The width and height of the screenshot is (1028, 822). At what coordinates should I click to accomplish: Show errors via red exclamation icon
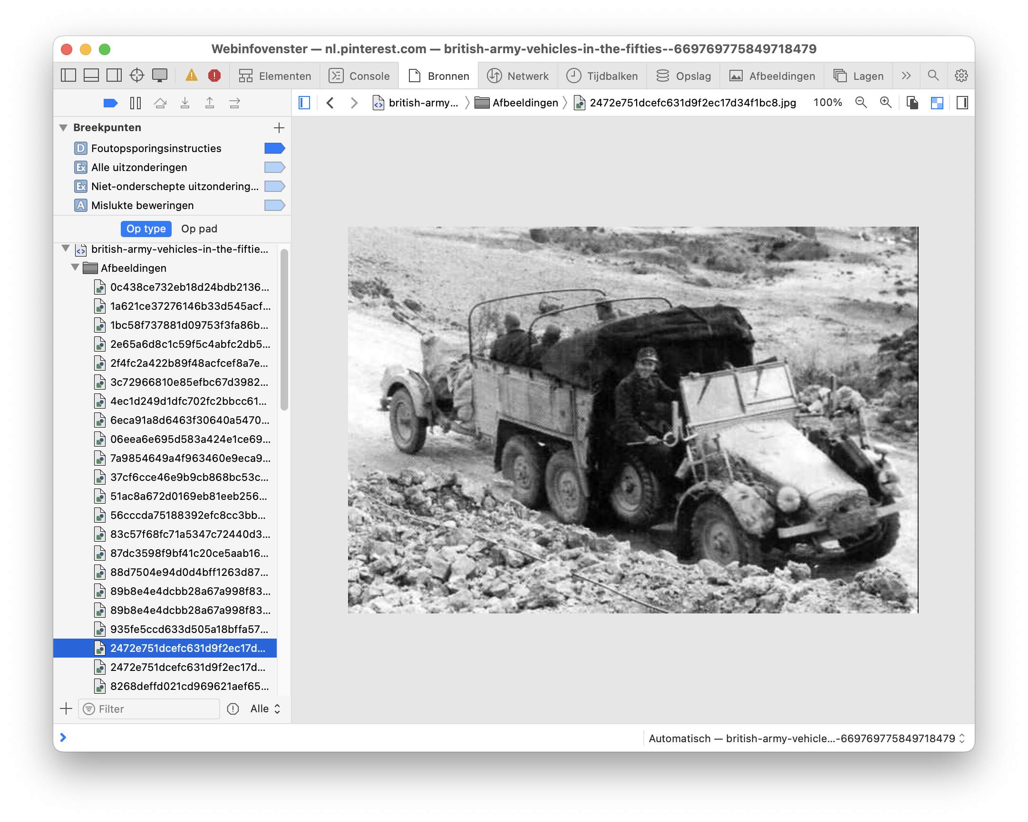(x=214, y=75)
